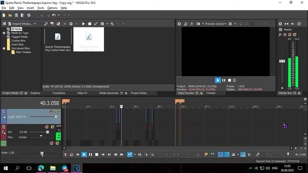Click the Undo arrow icon
This screenshot has height=173, width=308.
pyautogui.click(x=54, y=15)
